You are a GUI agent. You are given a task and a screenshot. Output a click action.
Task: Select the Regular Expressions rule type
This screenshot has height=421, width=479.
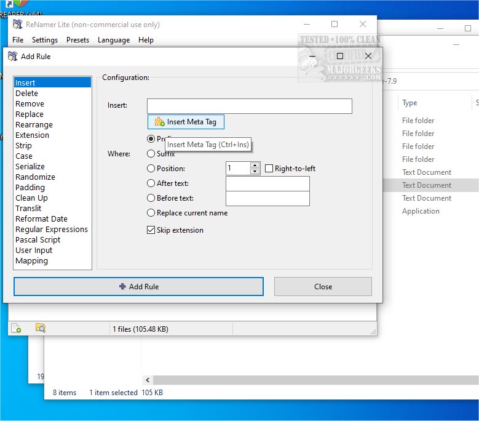[x=52, y=230]
